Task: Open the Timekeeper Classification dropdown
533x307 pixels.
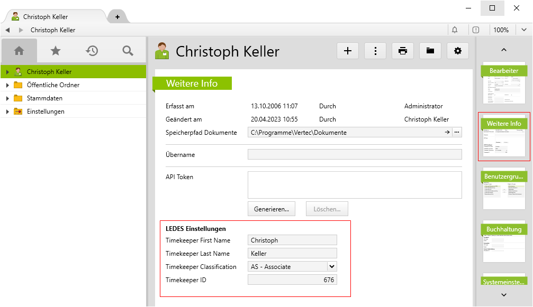Action: click(x=332, y=267)
